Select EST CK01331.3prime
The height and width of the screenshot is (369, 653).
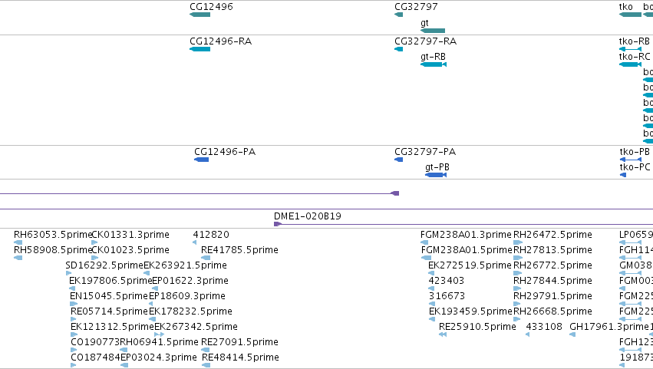point(130,235)
